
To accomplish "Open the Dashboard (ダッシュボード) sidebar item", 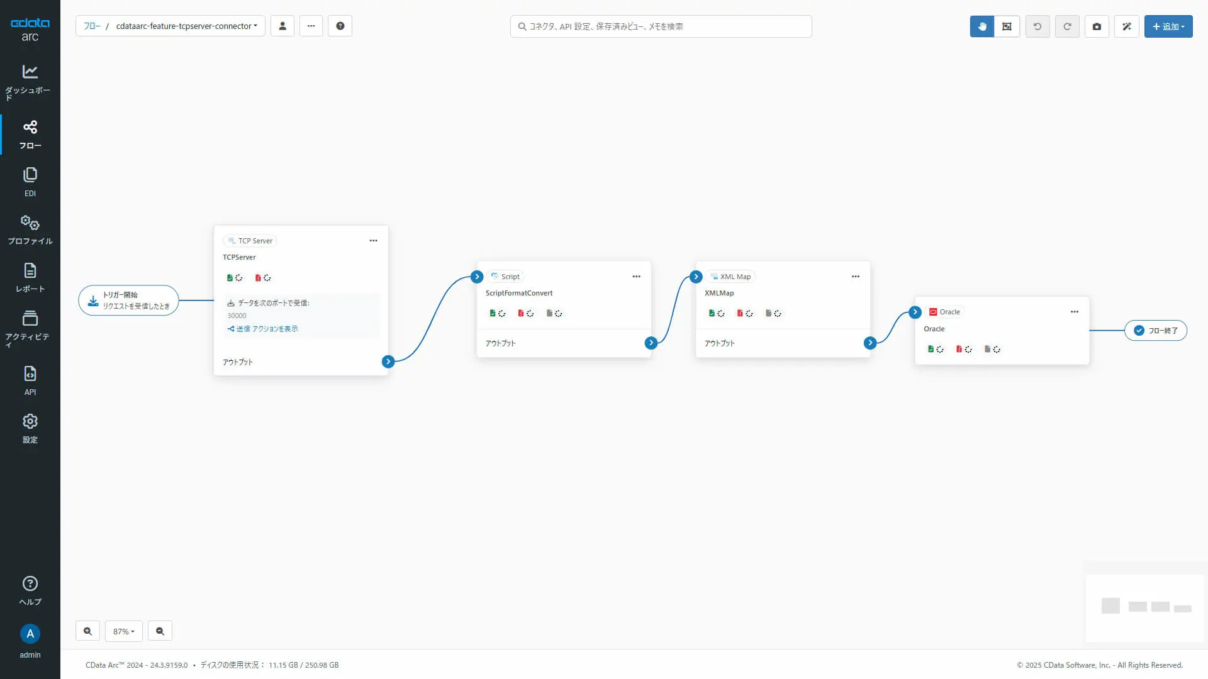I will pos(30,82).
